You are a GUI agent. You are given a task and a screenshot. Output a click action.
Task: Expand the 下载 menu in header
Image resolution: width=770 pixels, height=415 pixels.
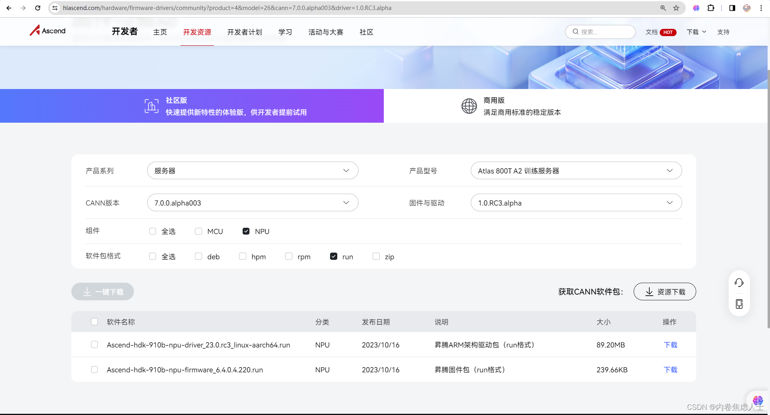point(696,32)
